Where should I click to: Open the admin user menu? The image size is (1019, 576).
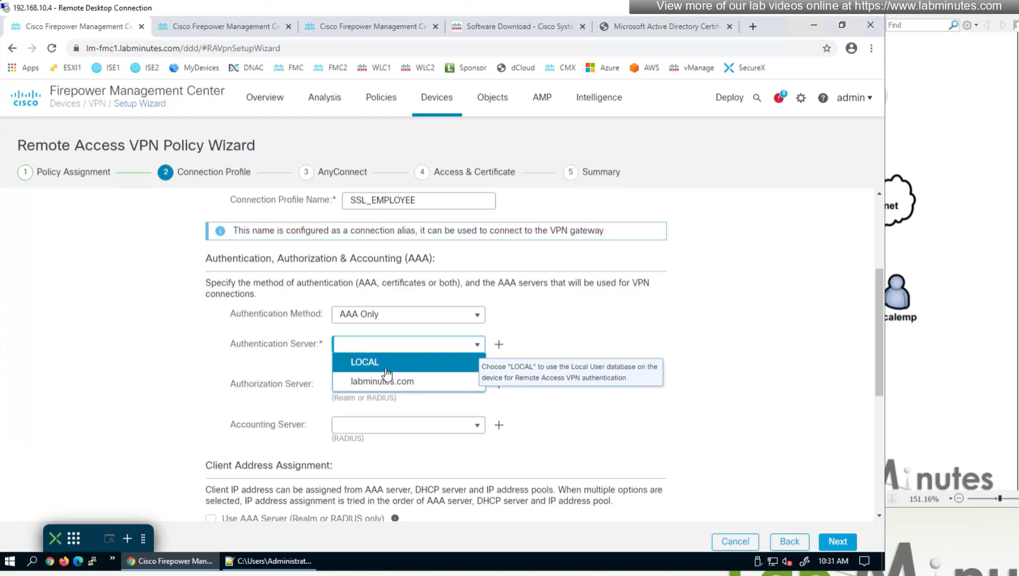[x=854, y=98]
